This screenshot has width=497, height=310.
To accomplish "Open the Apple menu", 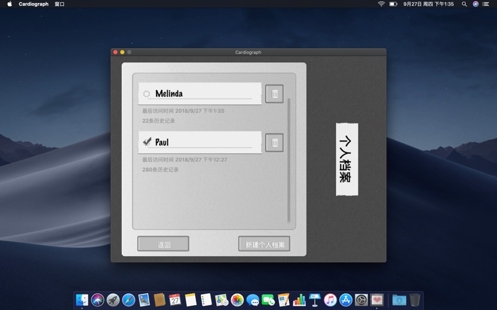I will click(9, 4).
